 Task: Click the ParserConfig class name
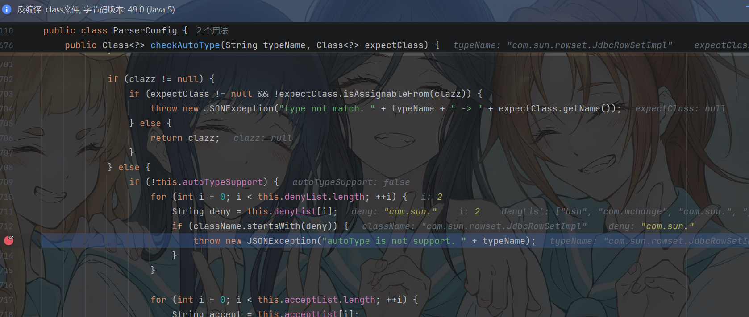[x=145, y=30]
